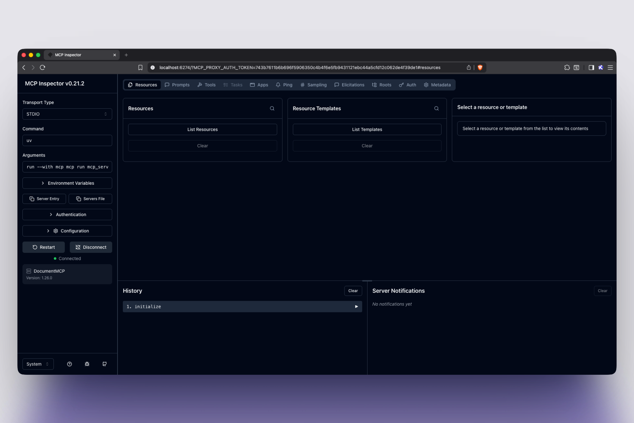The image size is (634, 423).
Task: Click site info icon before the URL
Action: 153,67
